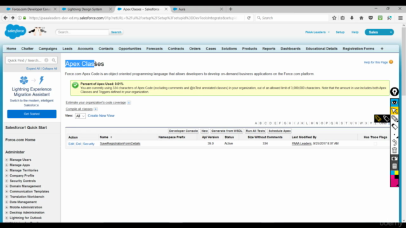406x228 pixels.
Task: Toggle the annotation eye visibility icon
Action: (x=395, y=103)
